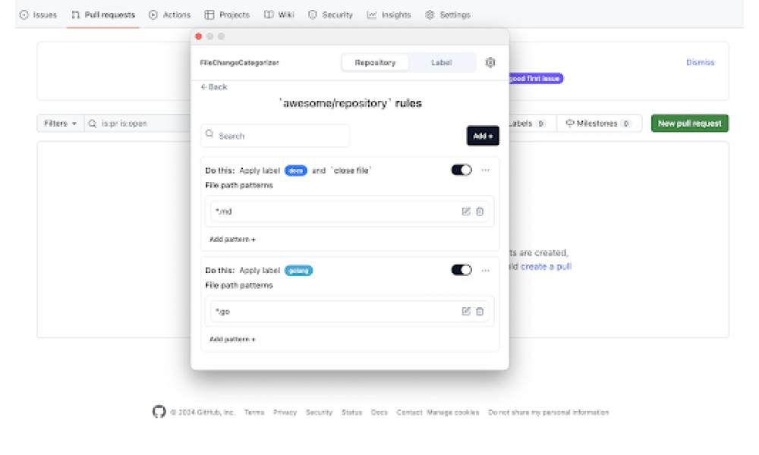Screen dimensions: 759x455
Task: Delete the *.md pattern with trash icon
Action: (480, 212)
